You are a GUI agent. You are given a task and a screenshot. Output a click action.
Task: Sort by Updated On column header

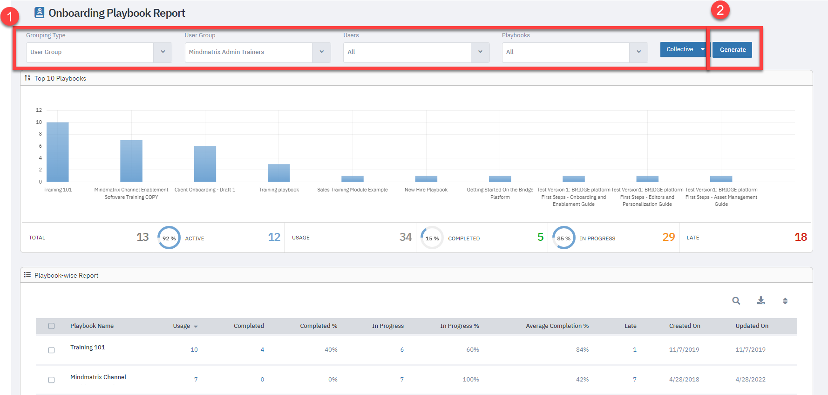[x=752, y=326]
